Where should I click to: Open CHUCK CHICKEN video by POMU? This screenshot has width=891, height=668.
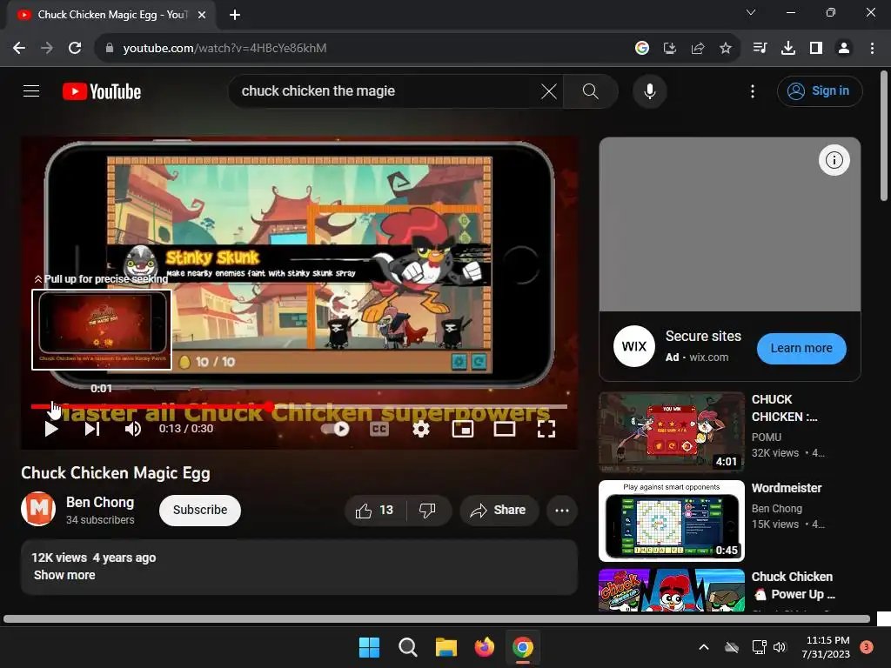pos(672,431)
